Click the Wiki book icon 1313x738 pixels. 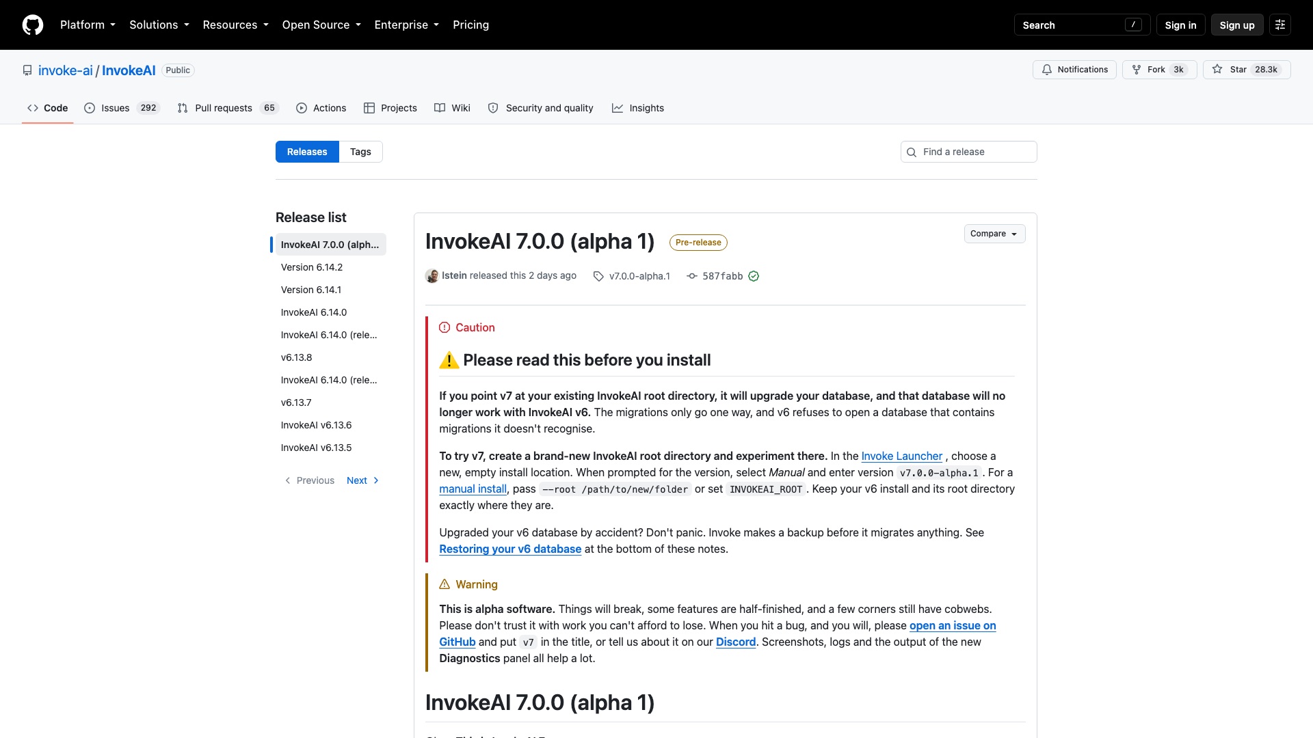click(x=440, y=108)
